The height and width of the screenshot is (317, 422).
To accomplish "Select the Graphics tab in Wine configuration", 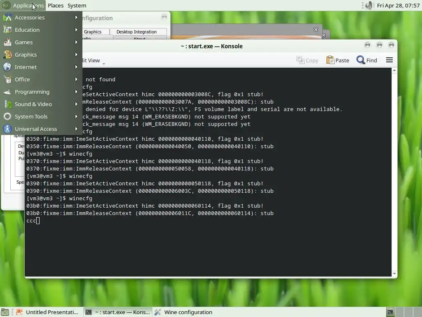I will (93, 32).
